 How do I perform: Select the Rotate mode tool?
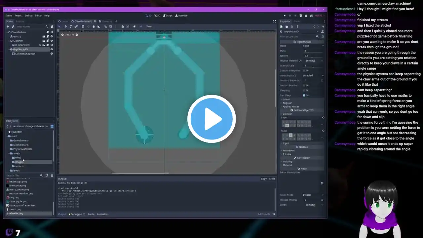click(x=71, y=26)
